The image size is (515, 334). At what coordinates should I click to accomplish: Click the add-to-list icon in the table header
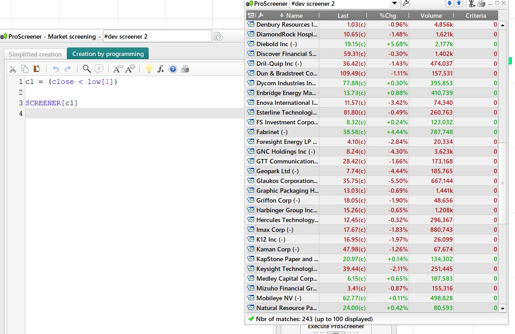pos(251,15)
